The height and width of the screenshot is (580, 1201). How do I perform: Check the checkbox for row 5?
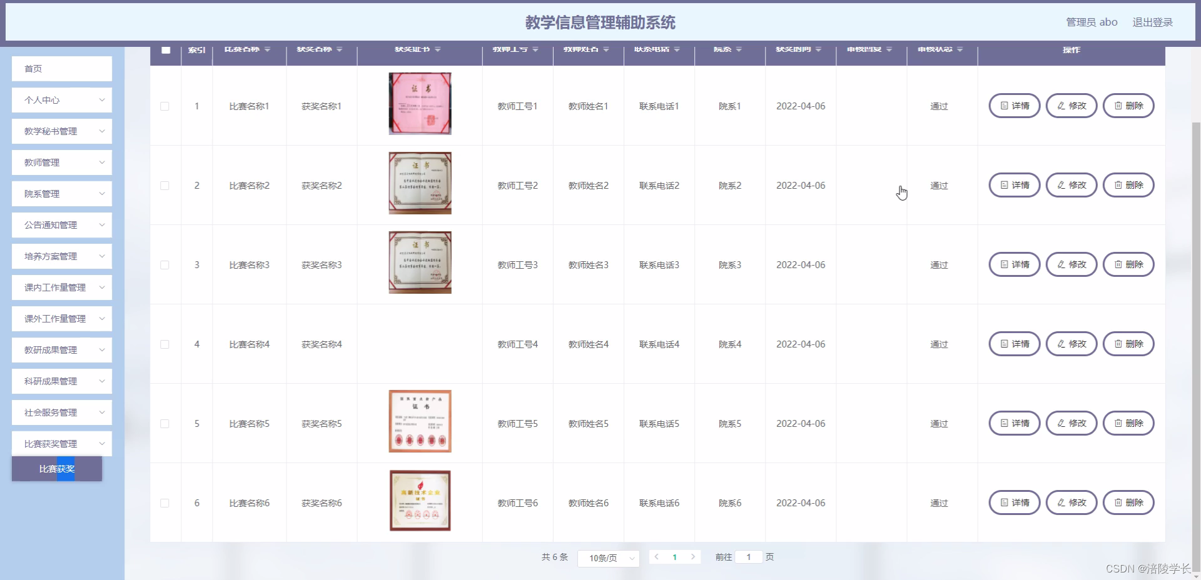click(165, 424)
